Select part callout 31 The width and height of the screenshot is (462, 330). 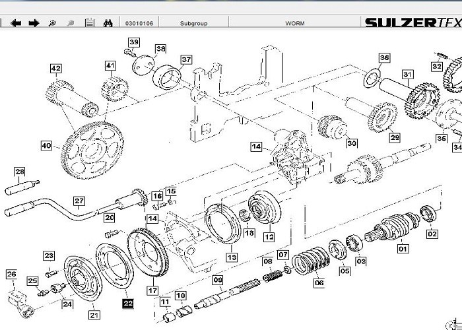407,75
